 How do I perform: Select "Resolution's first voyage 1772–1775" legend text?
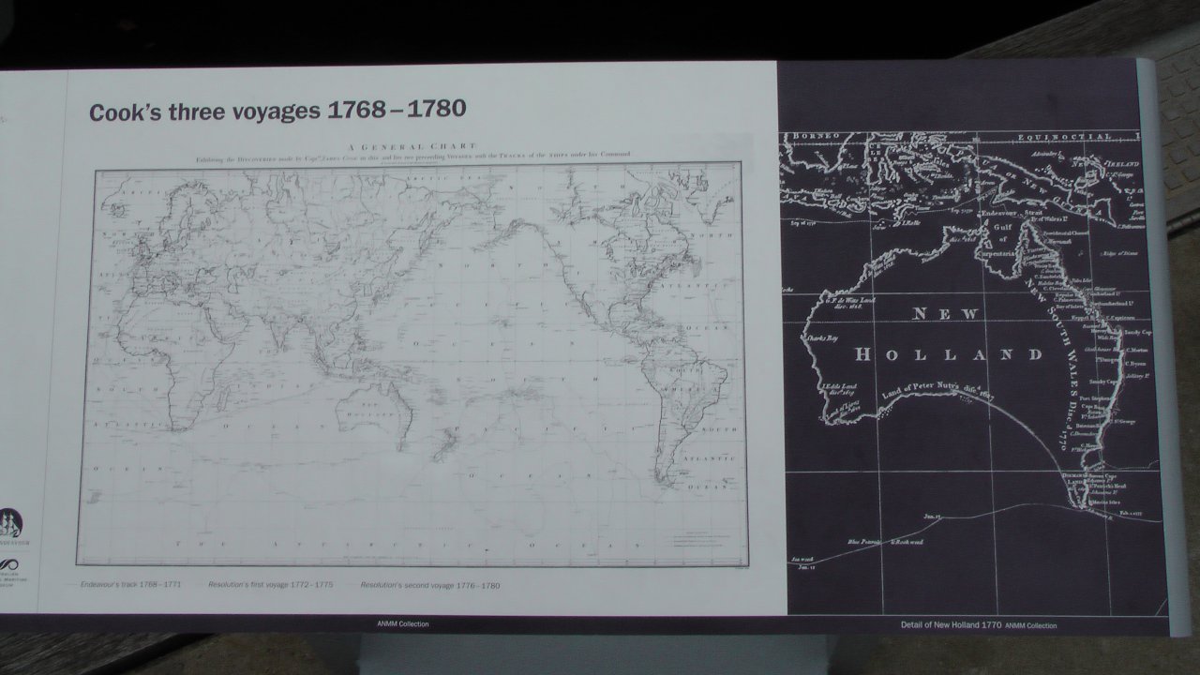tap(271, 585)
